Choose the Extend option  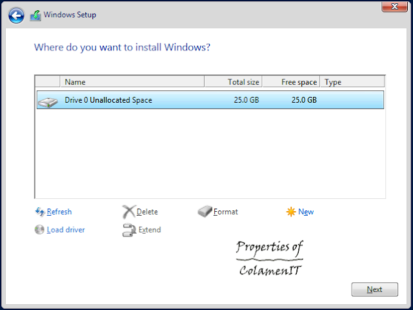pyautogui.click(x=150, y=230)
